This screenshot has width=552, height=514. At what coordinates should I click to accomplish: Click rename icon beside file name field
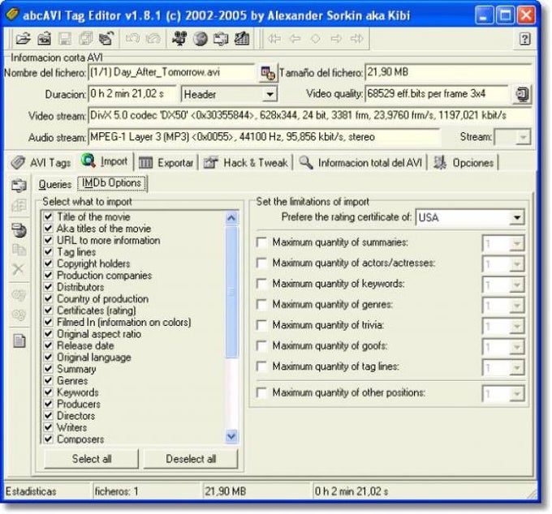(x=268, y=73)
